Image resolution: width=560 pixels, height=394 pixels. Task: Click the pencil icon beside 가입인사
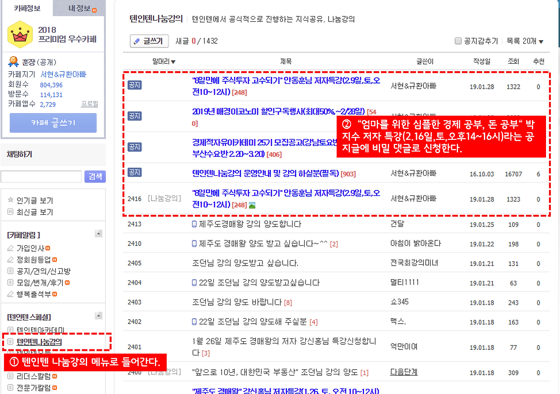(10, 249)
